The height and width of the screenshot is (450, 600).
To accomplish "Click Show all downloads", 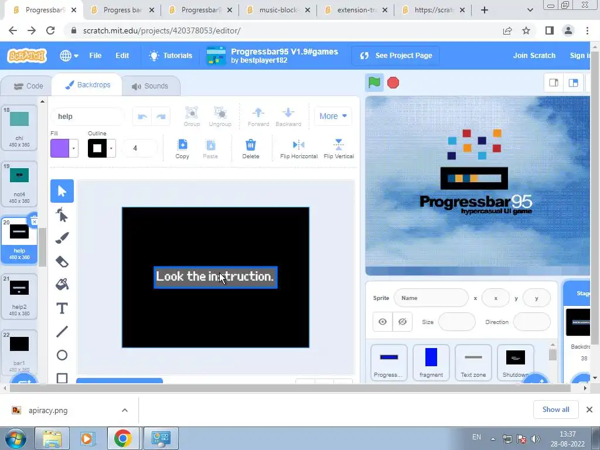I will pos(555,410).
